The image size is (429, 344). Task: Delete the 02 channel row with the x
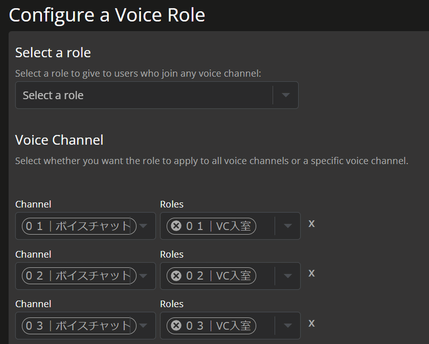click(x=312, y=273)
